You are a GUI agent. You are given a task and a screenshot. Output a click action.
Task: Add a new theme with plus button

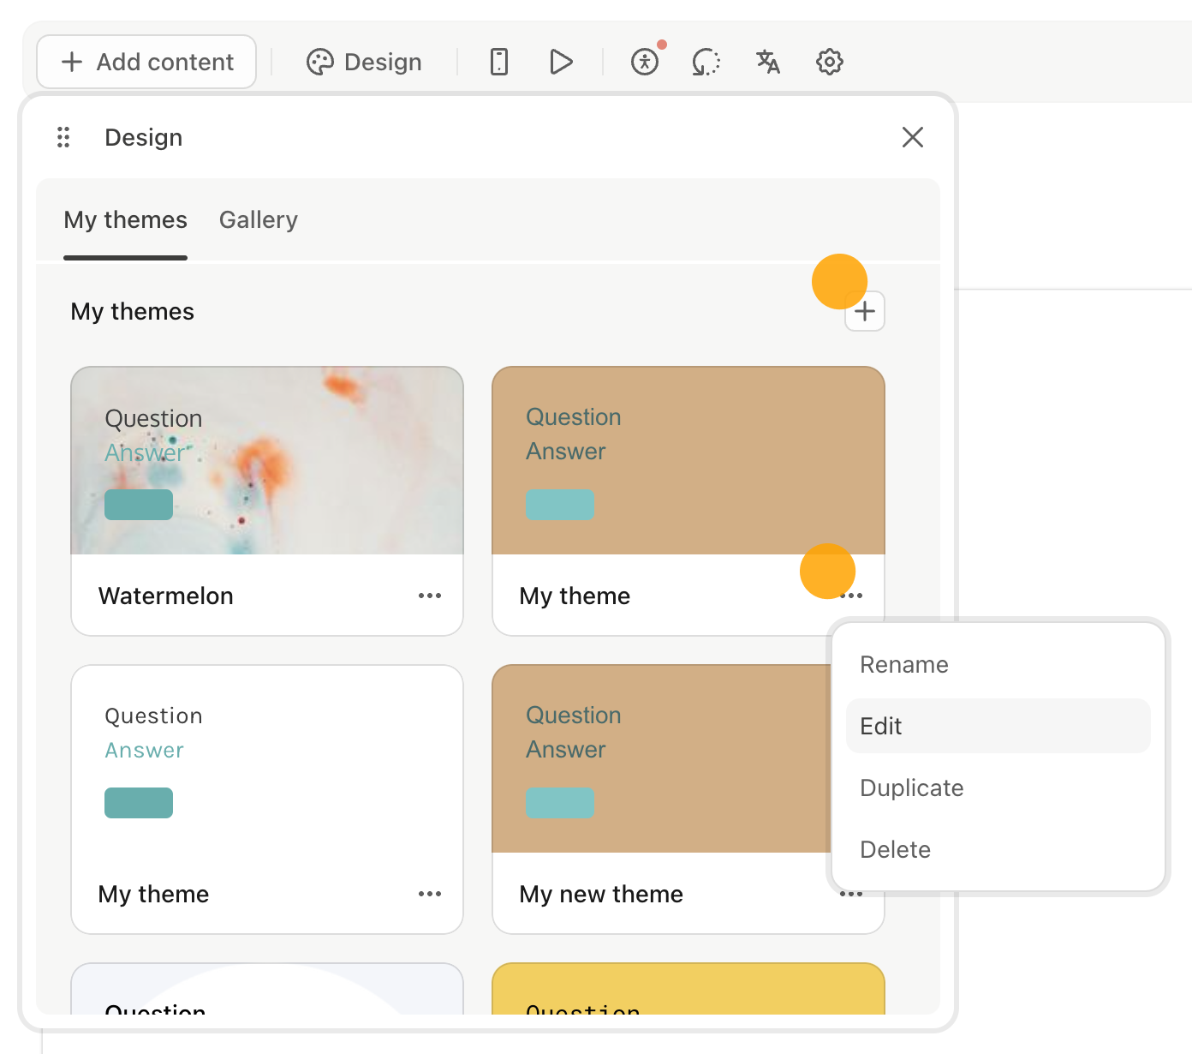point(865,311)
